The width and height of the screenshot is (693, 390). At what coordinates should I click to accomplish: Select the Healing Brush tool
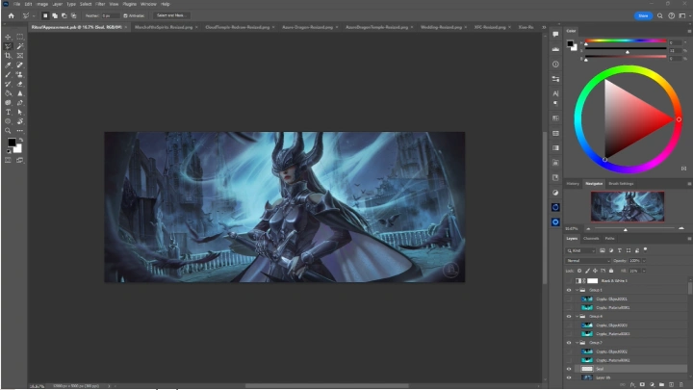tap(20, 65)
